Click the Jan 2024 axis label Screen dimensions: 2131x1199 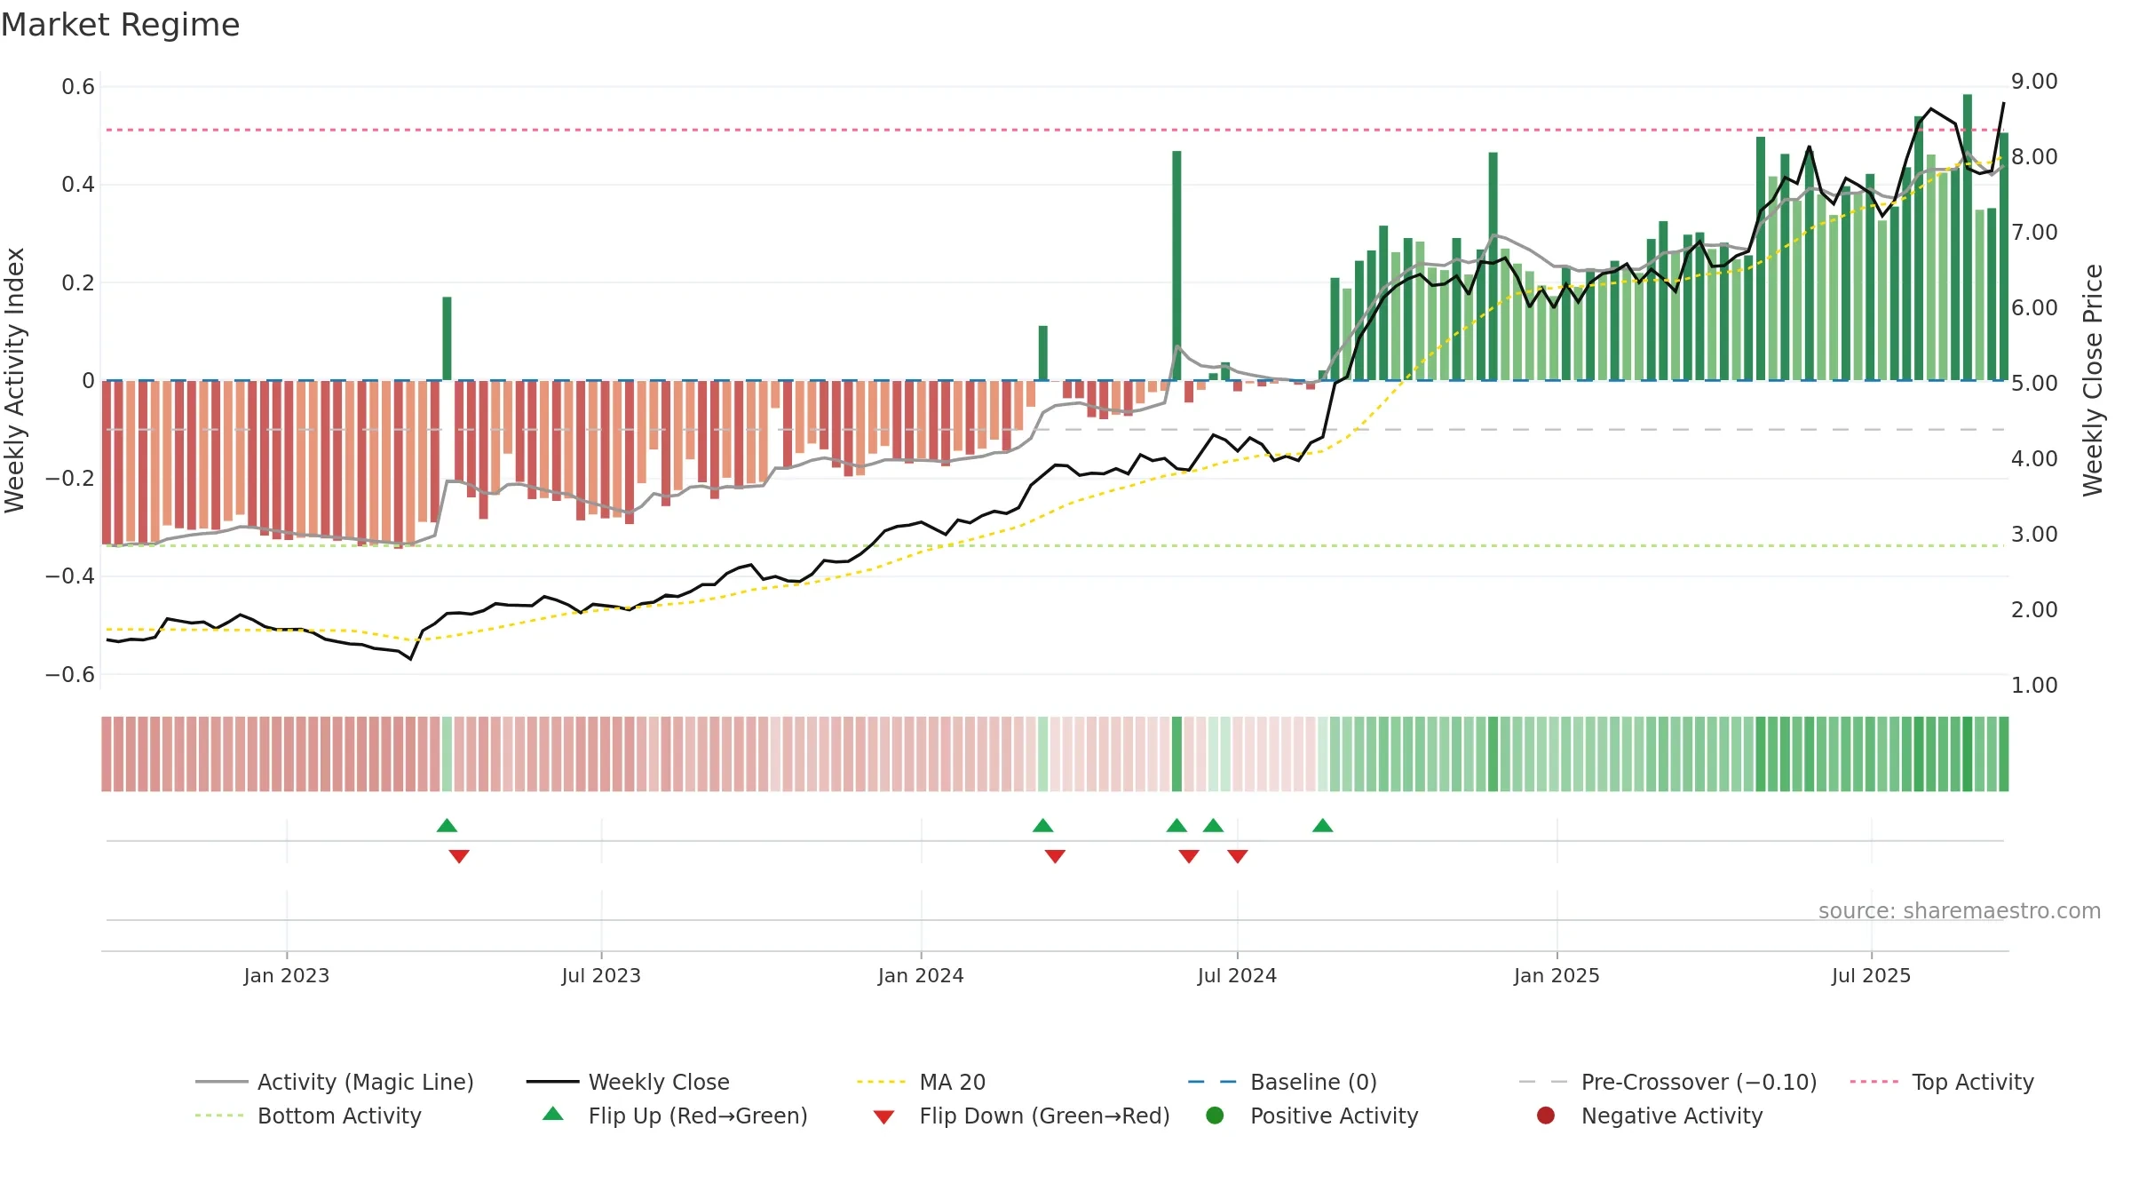click(x=921, y=976)
